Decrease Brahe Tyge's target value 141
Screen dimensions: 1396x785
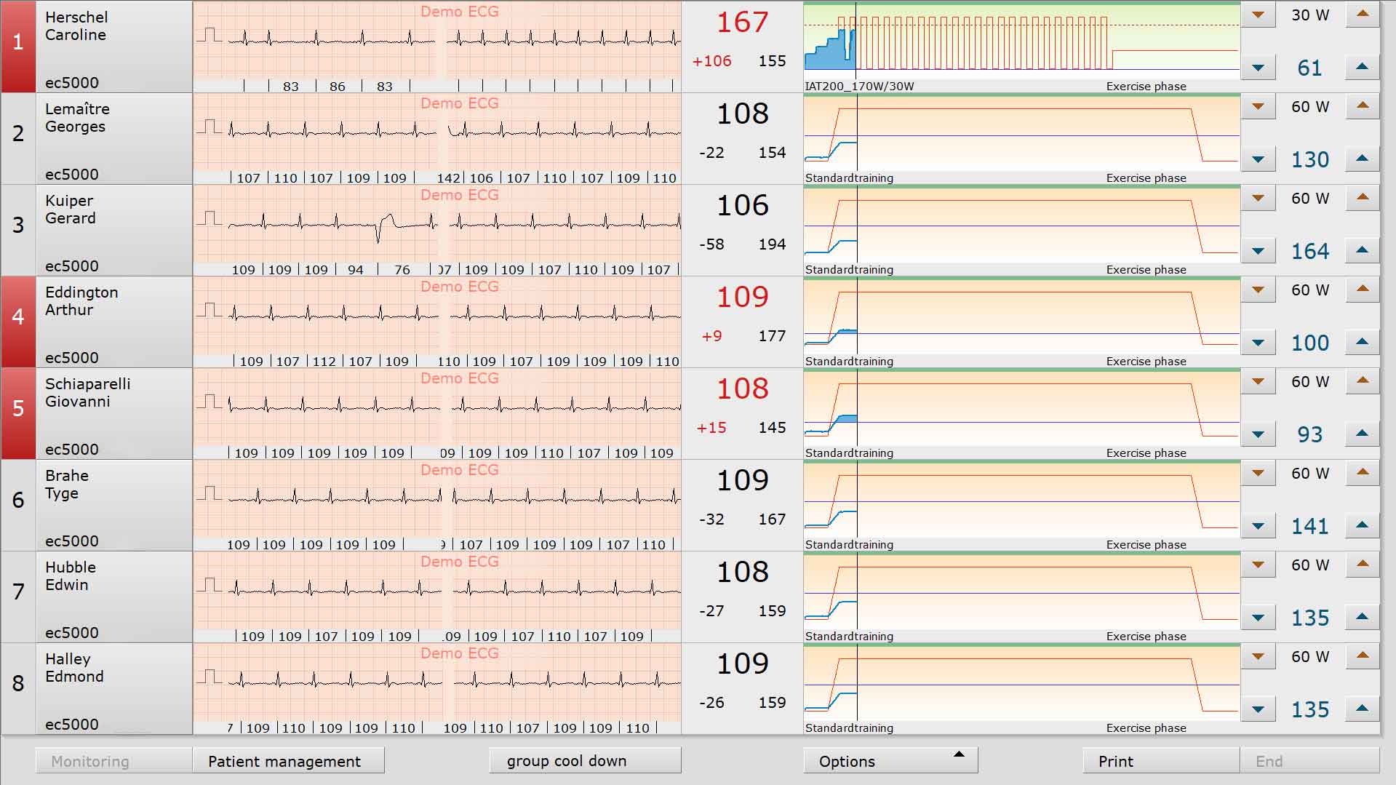(x=1258, y=526)
